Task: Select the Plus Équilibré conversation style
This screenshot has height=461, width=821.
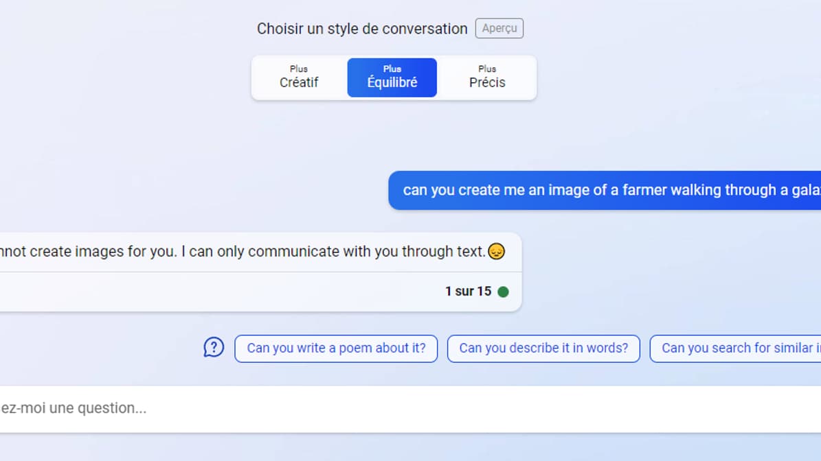Action: tap(392, 78)
